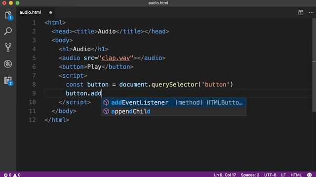Click the errors count in status bar

click(x=8, y=175)
